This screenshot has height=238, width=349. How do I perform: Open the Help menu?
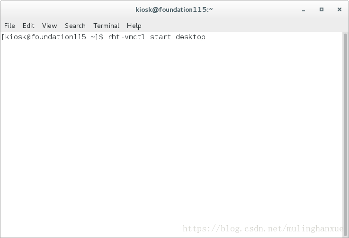(134, 26)
